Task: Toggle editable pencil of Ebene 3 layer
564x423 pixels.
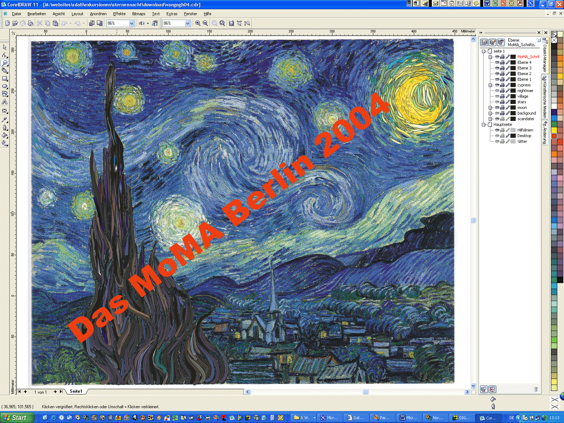Action: (508, 68)
